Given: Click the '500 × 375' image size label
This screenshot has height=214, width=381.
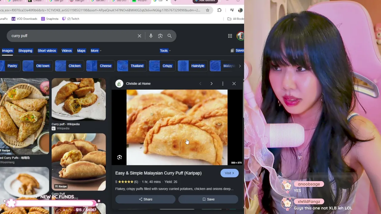Looking at the screenshot, I should pyautogui.click(x=236, y=163).
